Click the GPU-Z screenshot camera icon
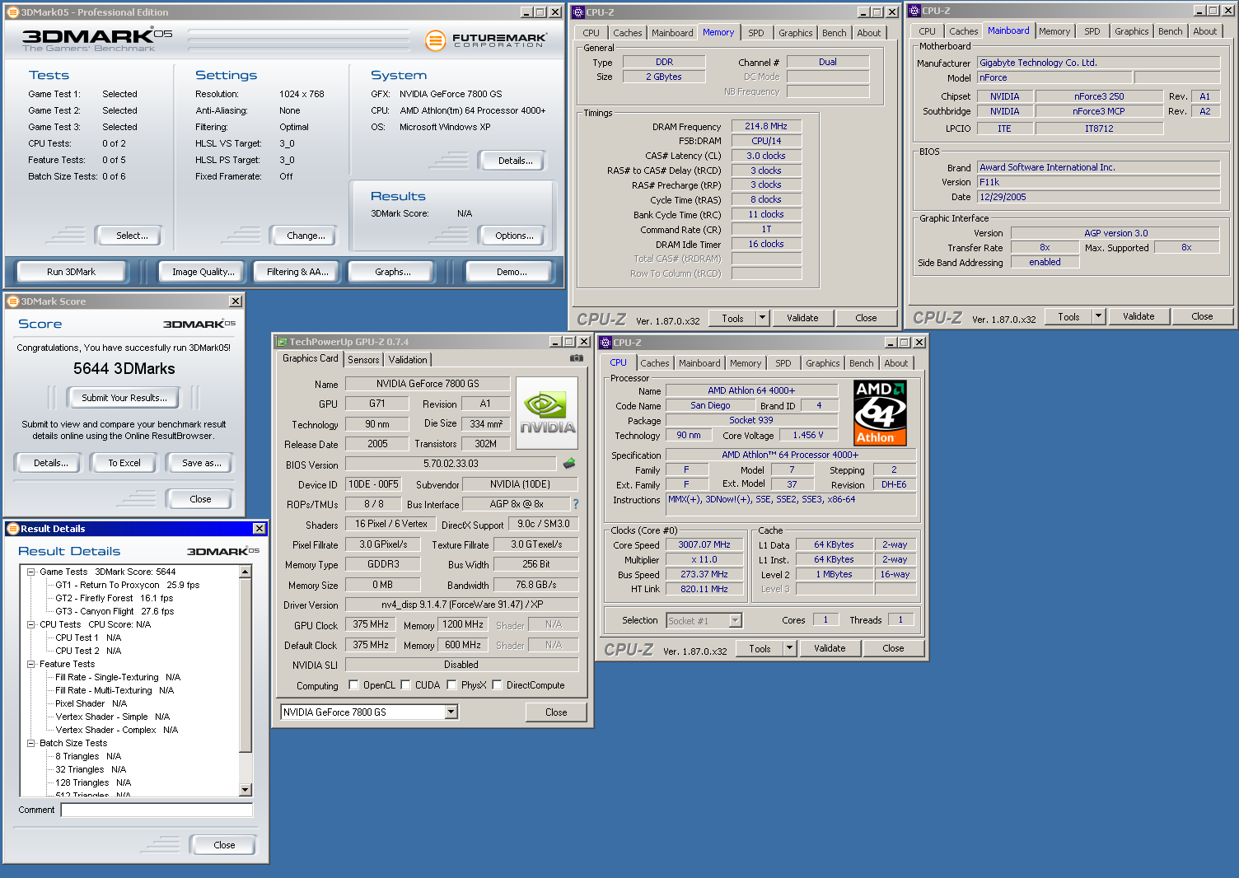The width and height of the screenshot is (1239, 878). pos(577,358)
